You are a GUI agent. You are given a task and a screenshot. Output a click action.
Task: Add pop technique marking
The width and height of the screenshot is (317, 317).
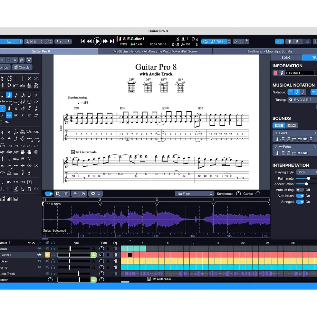pyautogui.click(x=16, y=152)
